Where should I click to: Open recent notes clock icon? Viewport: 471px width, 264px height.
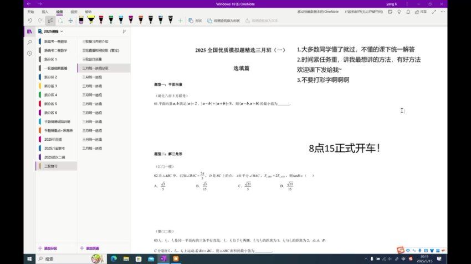coord(29,53)
